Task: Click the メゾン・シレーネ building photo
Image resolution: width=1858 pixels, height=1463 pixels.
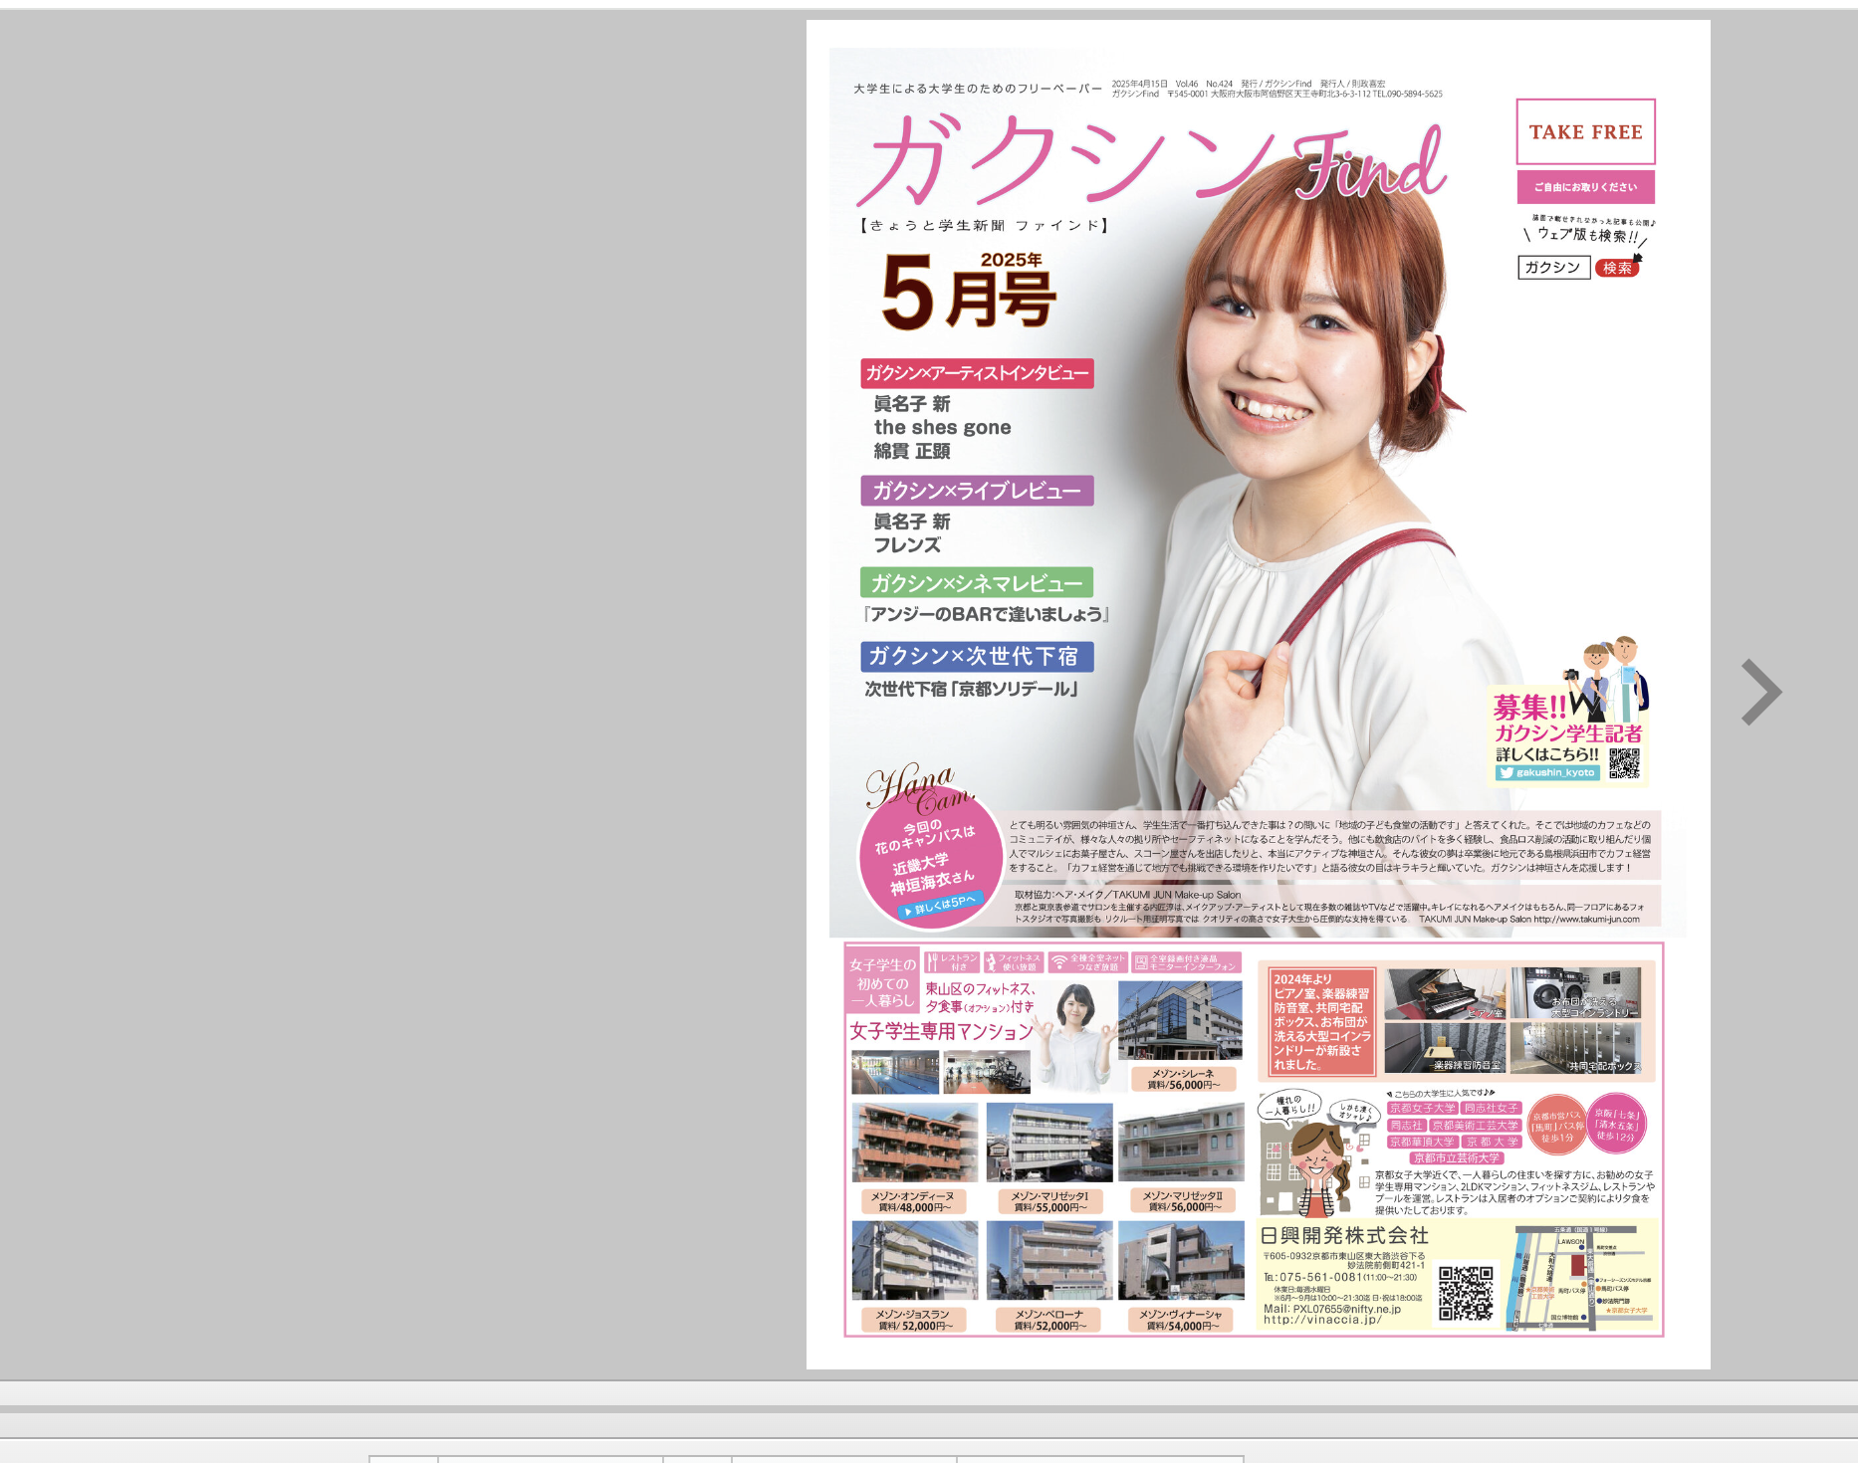Action: coord(1180,1020)
